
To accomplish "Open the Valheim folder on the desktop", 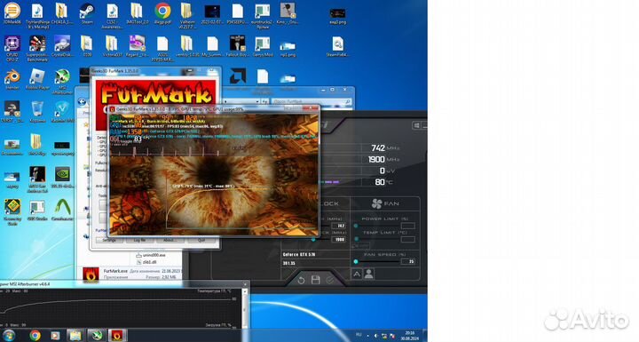I will 186,15.
